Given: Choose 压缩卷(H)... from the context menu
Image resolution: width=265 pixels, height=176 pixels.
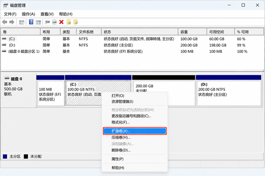Looking at the screenshot, I should click(135, 137).
